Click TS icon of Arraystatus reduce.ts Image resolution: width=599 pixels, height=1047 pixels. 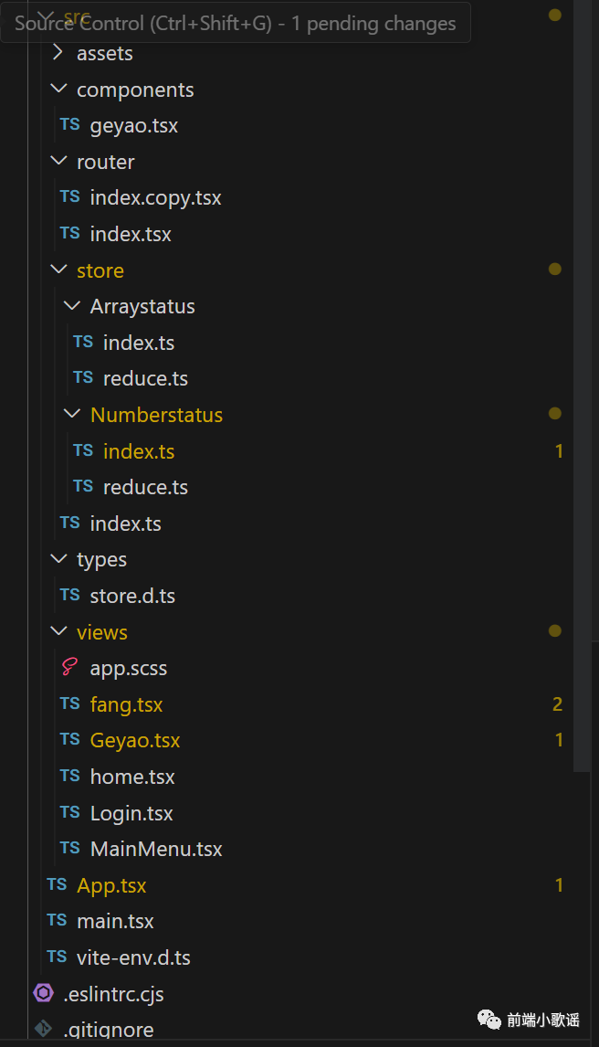[83, 378]
